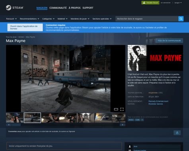This screenshot has height=151, width=189.
Task: Toggle theater mode on the screenshot viewer
Action: (116, 109)
